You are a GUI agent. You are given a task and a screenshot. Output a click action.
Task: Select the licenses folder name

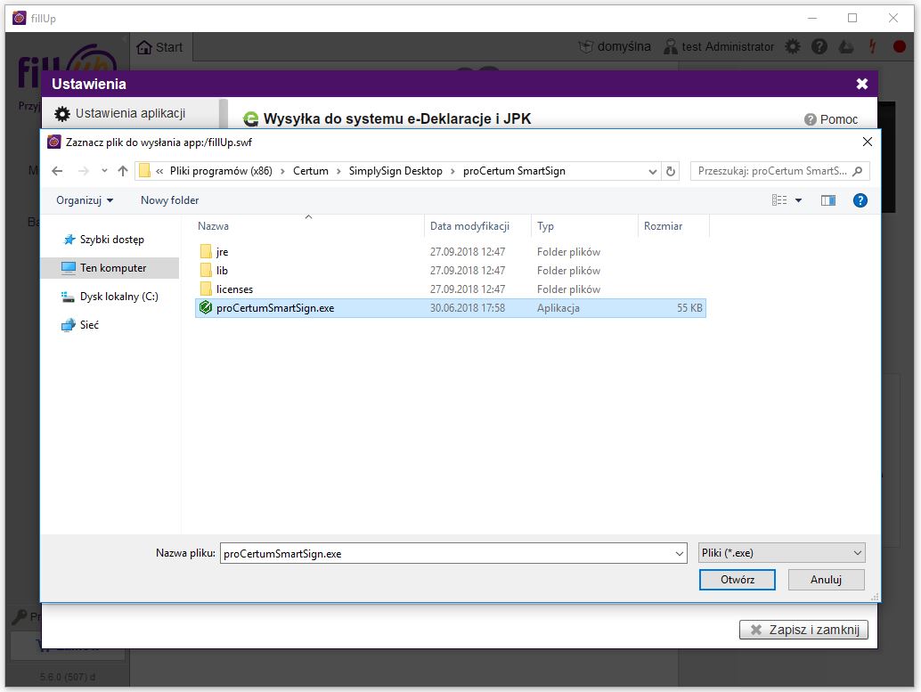coord(234,289)
